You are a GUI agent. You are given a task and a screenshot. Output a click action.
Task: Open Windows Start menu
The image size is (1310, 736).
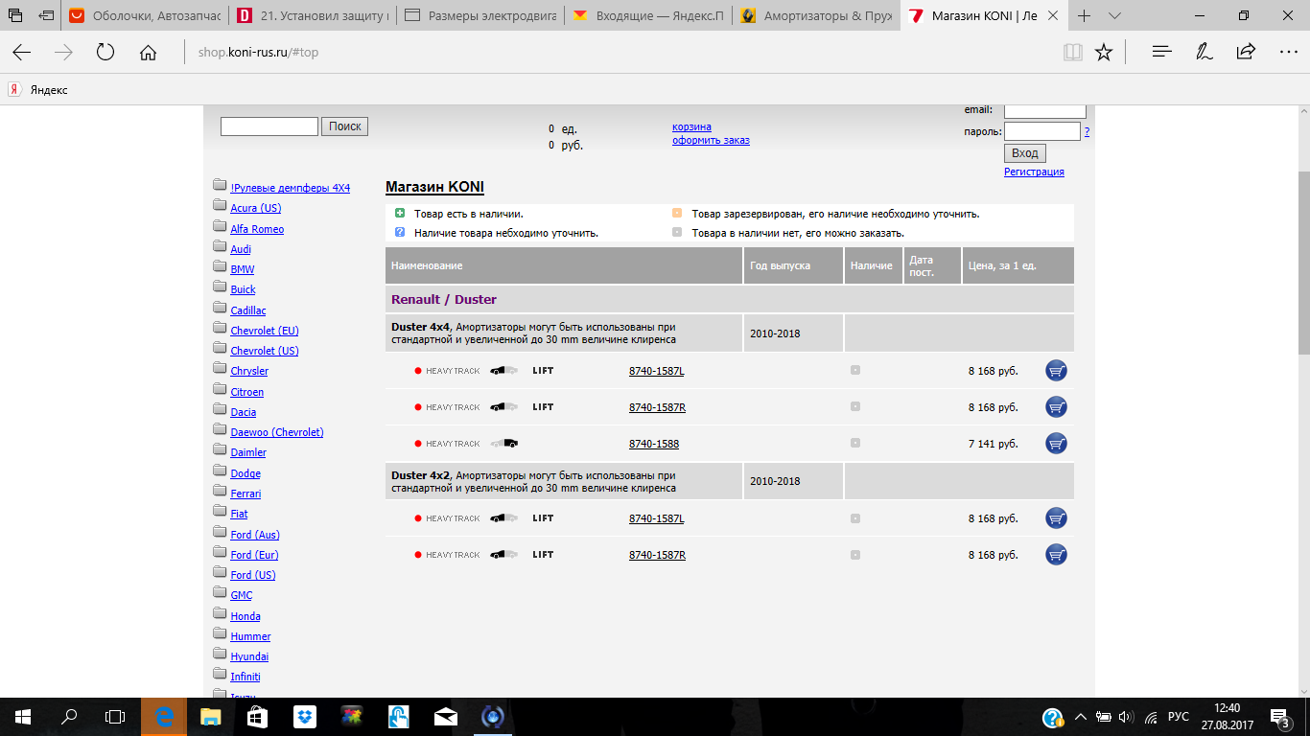pyautogui.click(x=23, y=717)
